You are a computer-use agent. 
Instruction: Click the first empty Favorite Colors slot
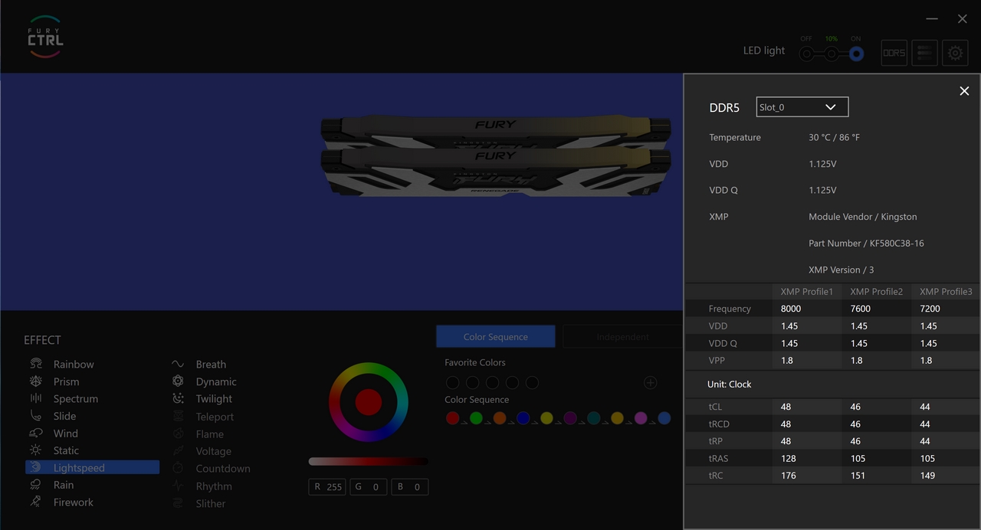pyautogui.click(x=452, y=382)
